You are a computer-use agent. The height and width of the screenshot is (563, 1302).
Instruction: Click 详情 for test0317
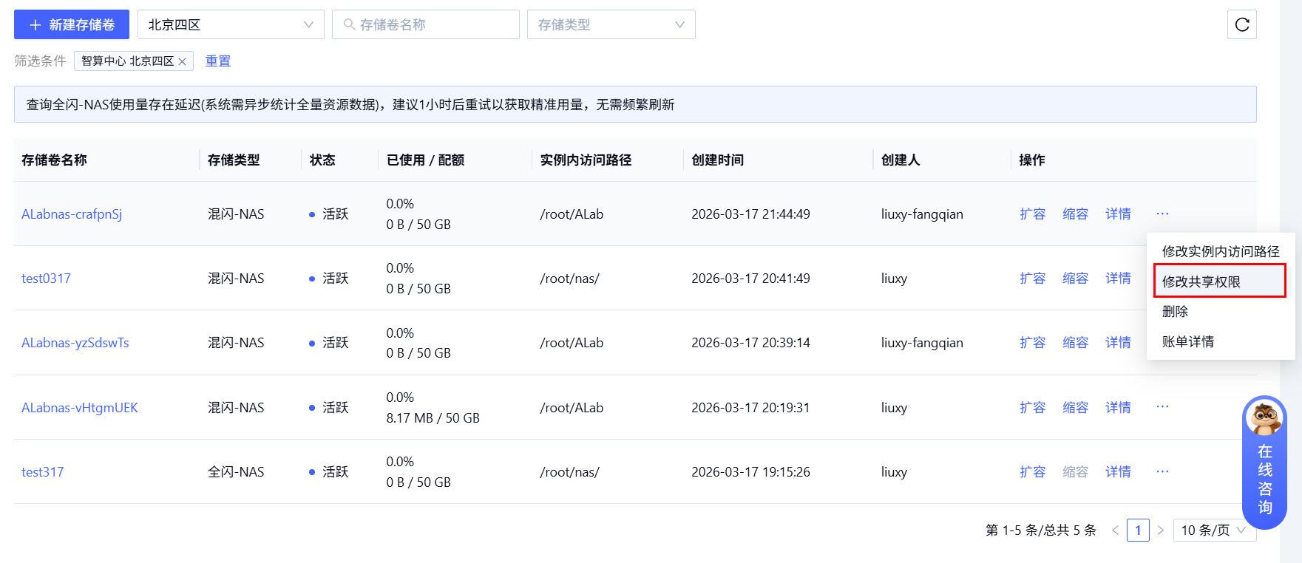(x=1118, y=279)
